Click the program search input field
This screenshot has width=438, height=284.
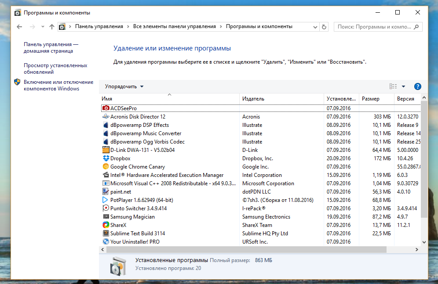374,27
